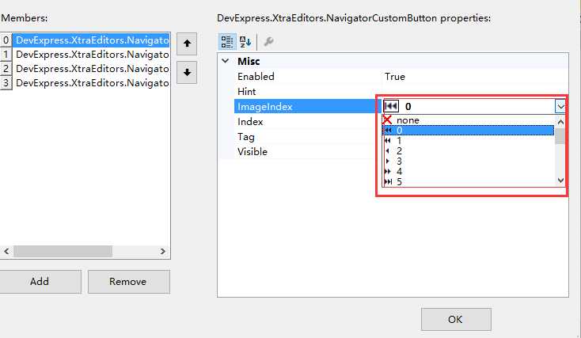Select member 3 in Members list
This screenshot has height=338, width=581.
coord(85,82)
